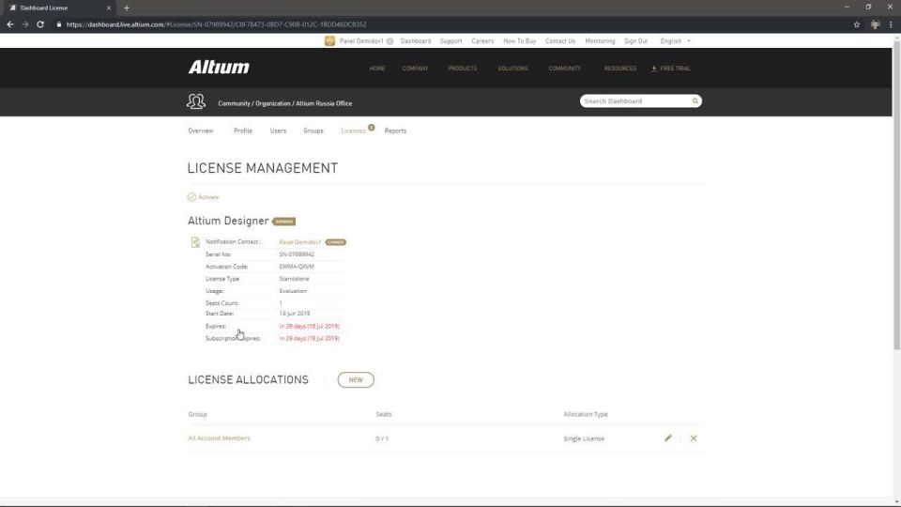The height and width of the screenshot is (507, 901).
Task: Select the Licenses tab
Action: coord(353,131)
